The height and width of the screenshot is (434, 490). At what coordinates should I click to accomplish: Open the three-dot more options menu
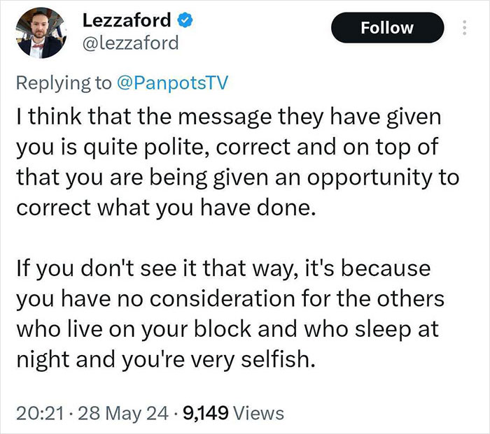(463, 29)
